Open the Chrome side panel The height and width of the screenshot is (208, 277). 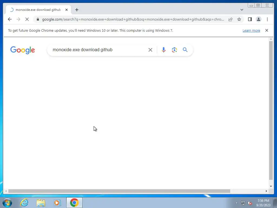[x=250, y=19]
